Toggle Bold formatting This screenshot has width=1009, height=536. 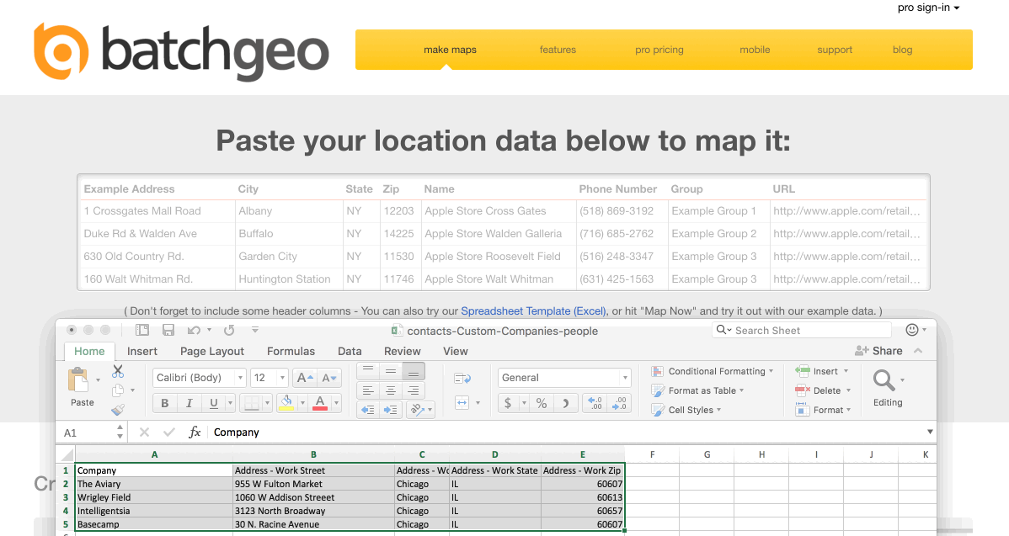[165, 403]
